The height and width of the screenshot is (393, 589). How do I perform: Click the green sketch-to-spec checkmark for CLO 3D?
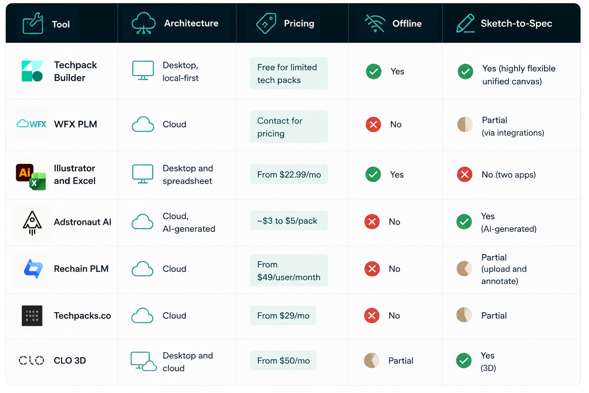click(464, 360)
